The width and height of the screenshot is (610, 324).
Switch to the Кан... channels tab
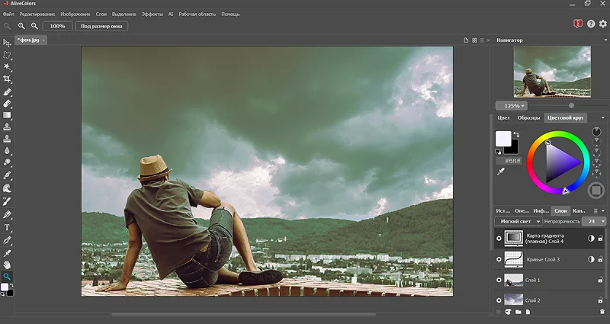(x=579, y=211)
